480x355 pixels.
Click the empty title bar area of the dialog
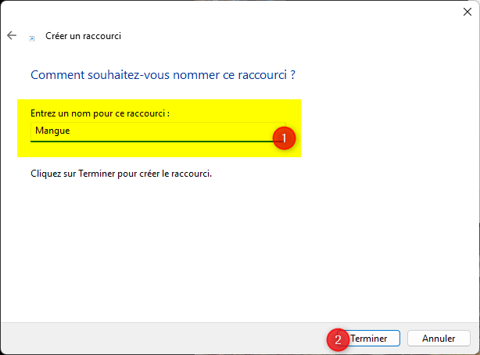235,12
